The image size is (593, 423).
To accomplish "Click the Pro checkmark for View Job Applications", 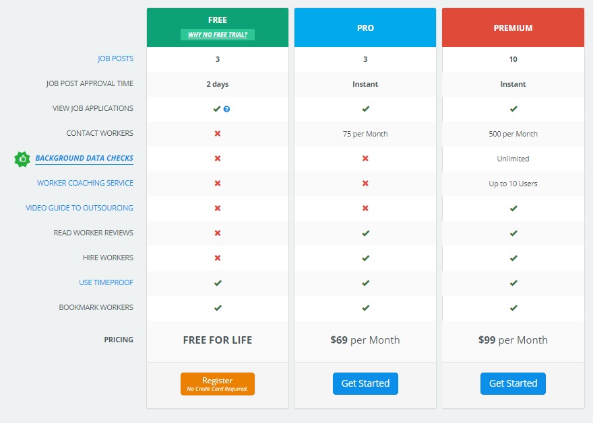I will 365,109.
